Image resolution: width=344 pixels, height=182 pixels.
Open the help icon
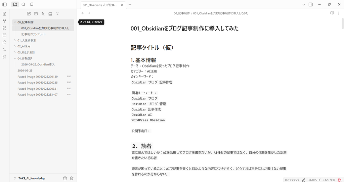(x=65, y=178)
